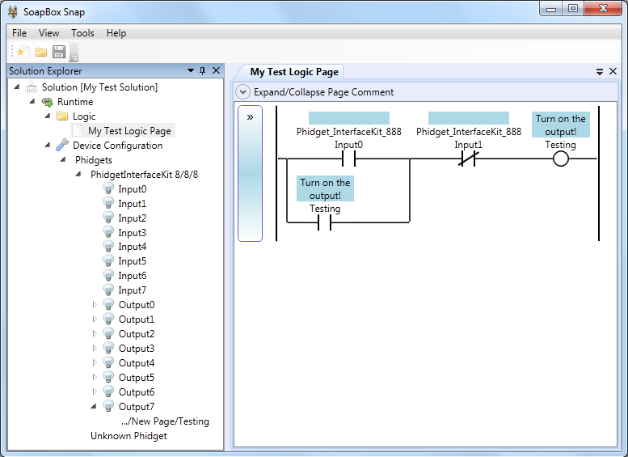The width and height of the screenshot is (628, 457).
Task: Expand the Output1 tree node
Action: 95,319
